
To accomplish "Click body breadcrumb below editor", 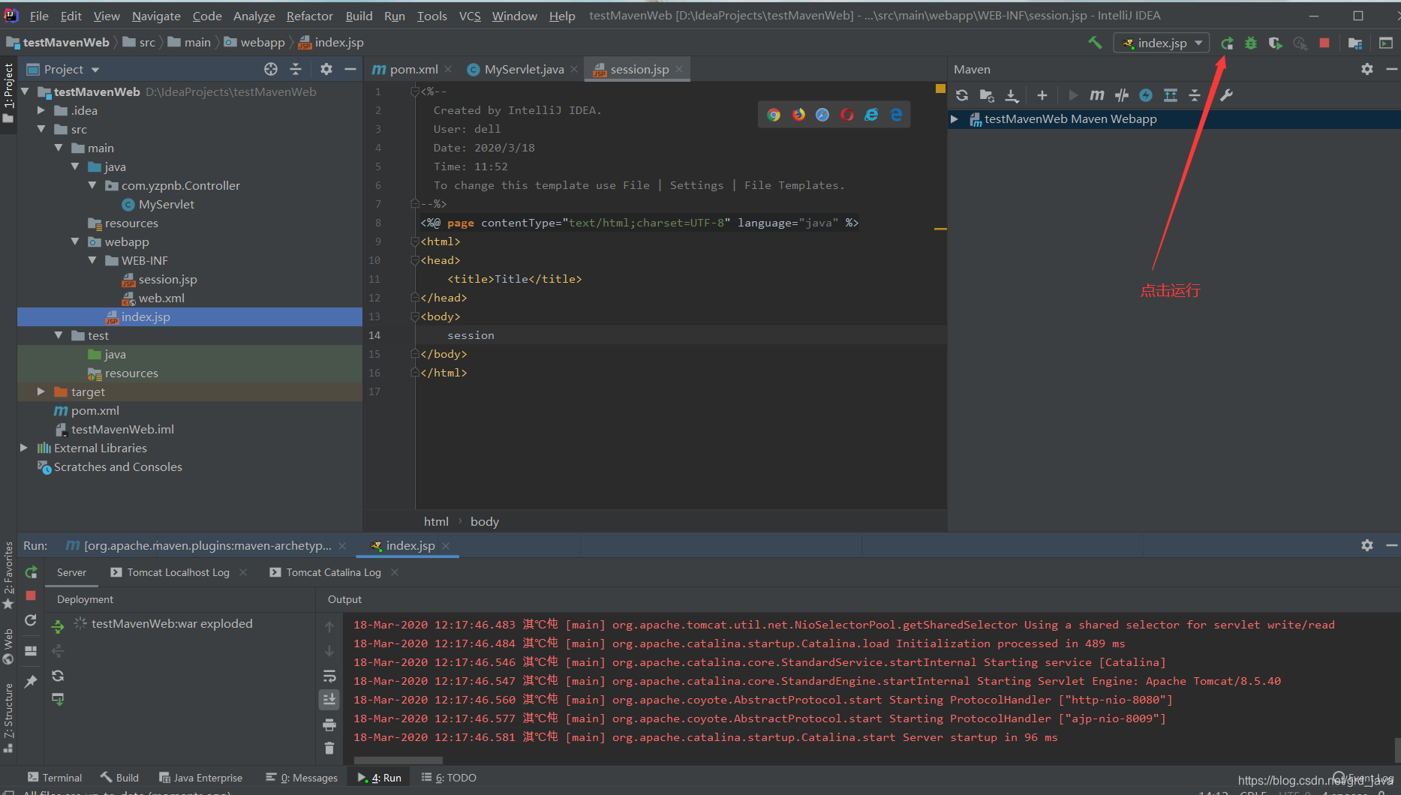I will [x=484, y=521].
